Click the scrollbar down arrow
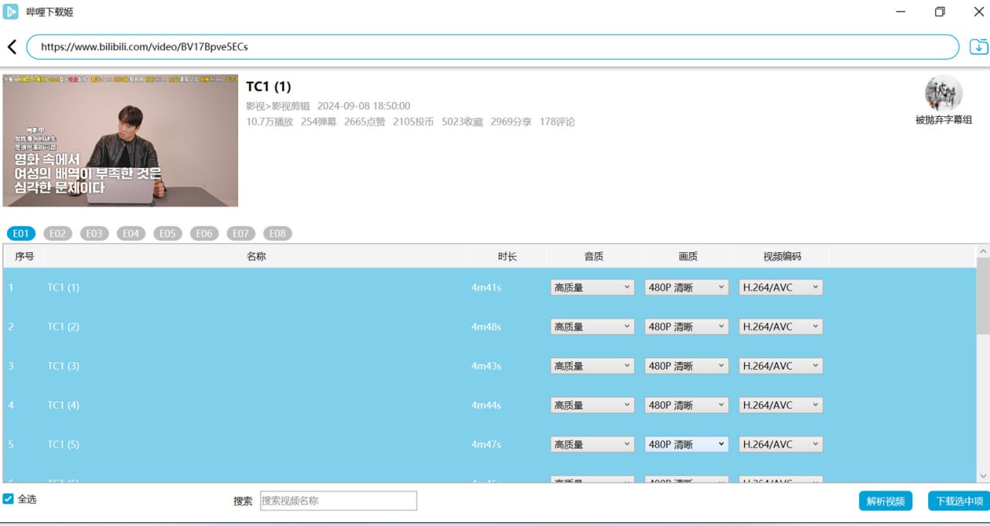The image size is (990, 526). coord(983,476)
